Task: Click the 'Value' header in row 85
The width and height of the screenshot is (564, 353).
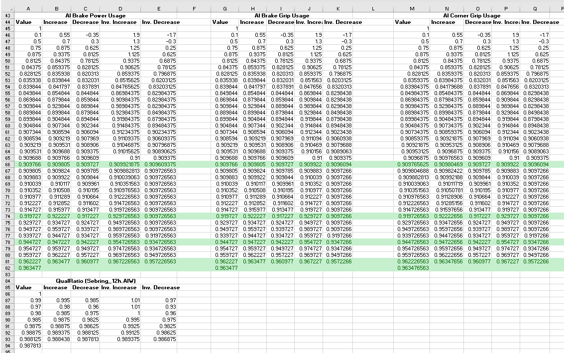Action: coord(28,287)
